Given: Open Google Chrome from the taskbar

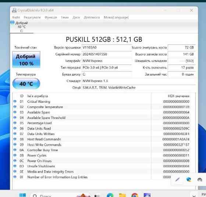Looking at the screenshot, I should pos(135,195).
